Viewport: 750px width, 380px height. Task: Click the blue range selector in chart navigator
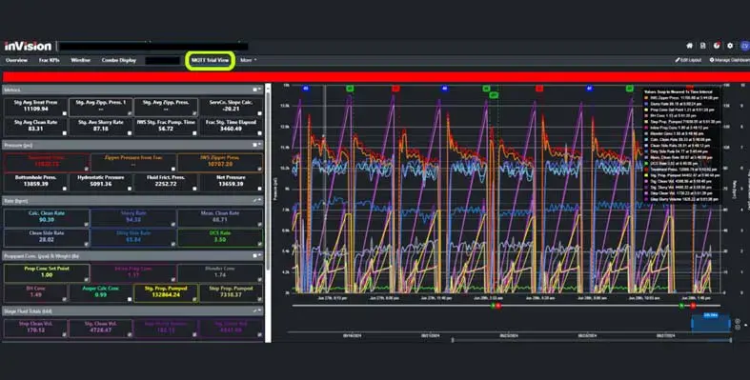pos(711,323)
